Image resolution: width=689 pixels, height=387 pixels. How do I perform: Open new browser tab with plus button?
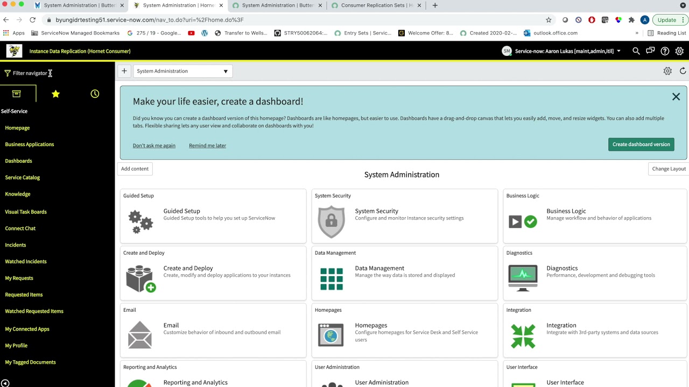pos(435,5)
